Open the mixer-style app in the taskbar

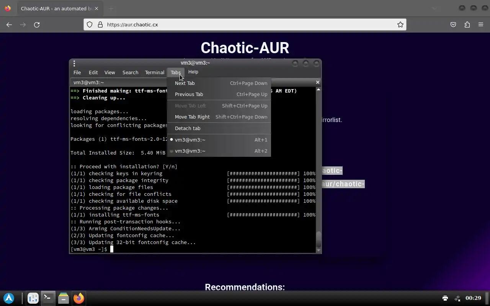coord(33,298)
